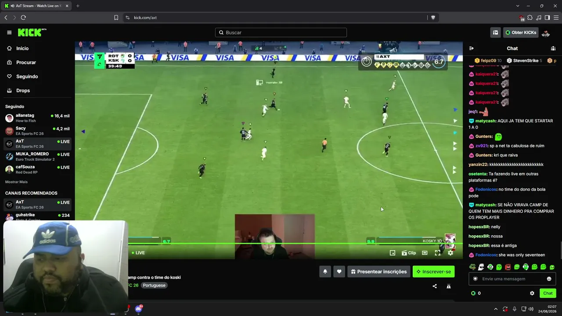Open the rewards chest icon in header
The image size is (562, 316).
495,32
